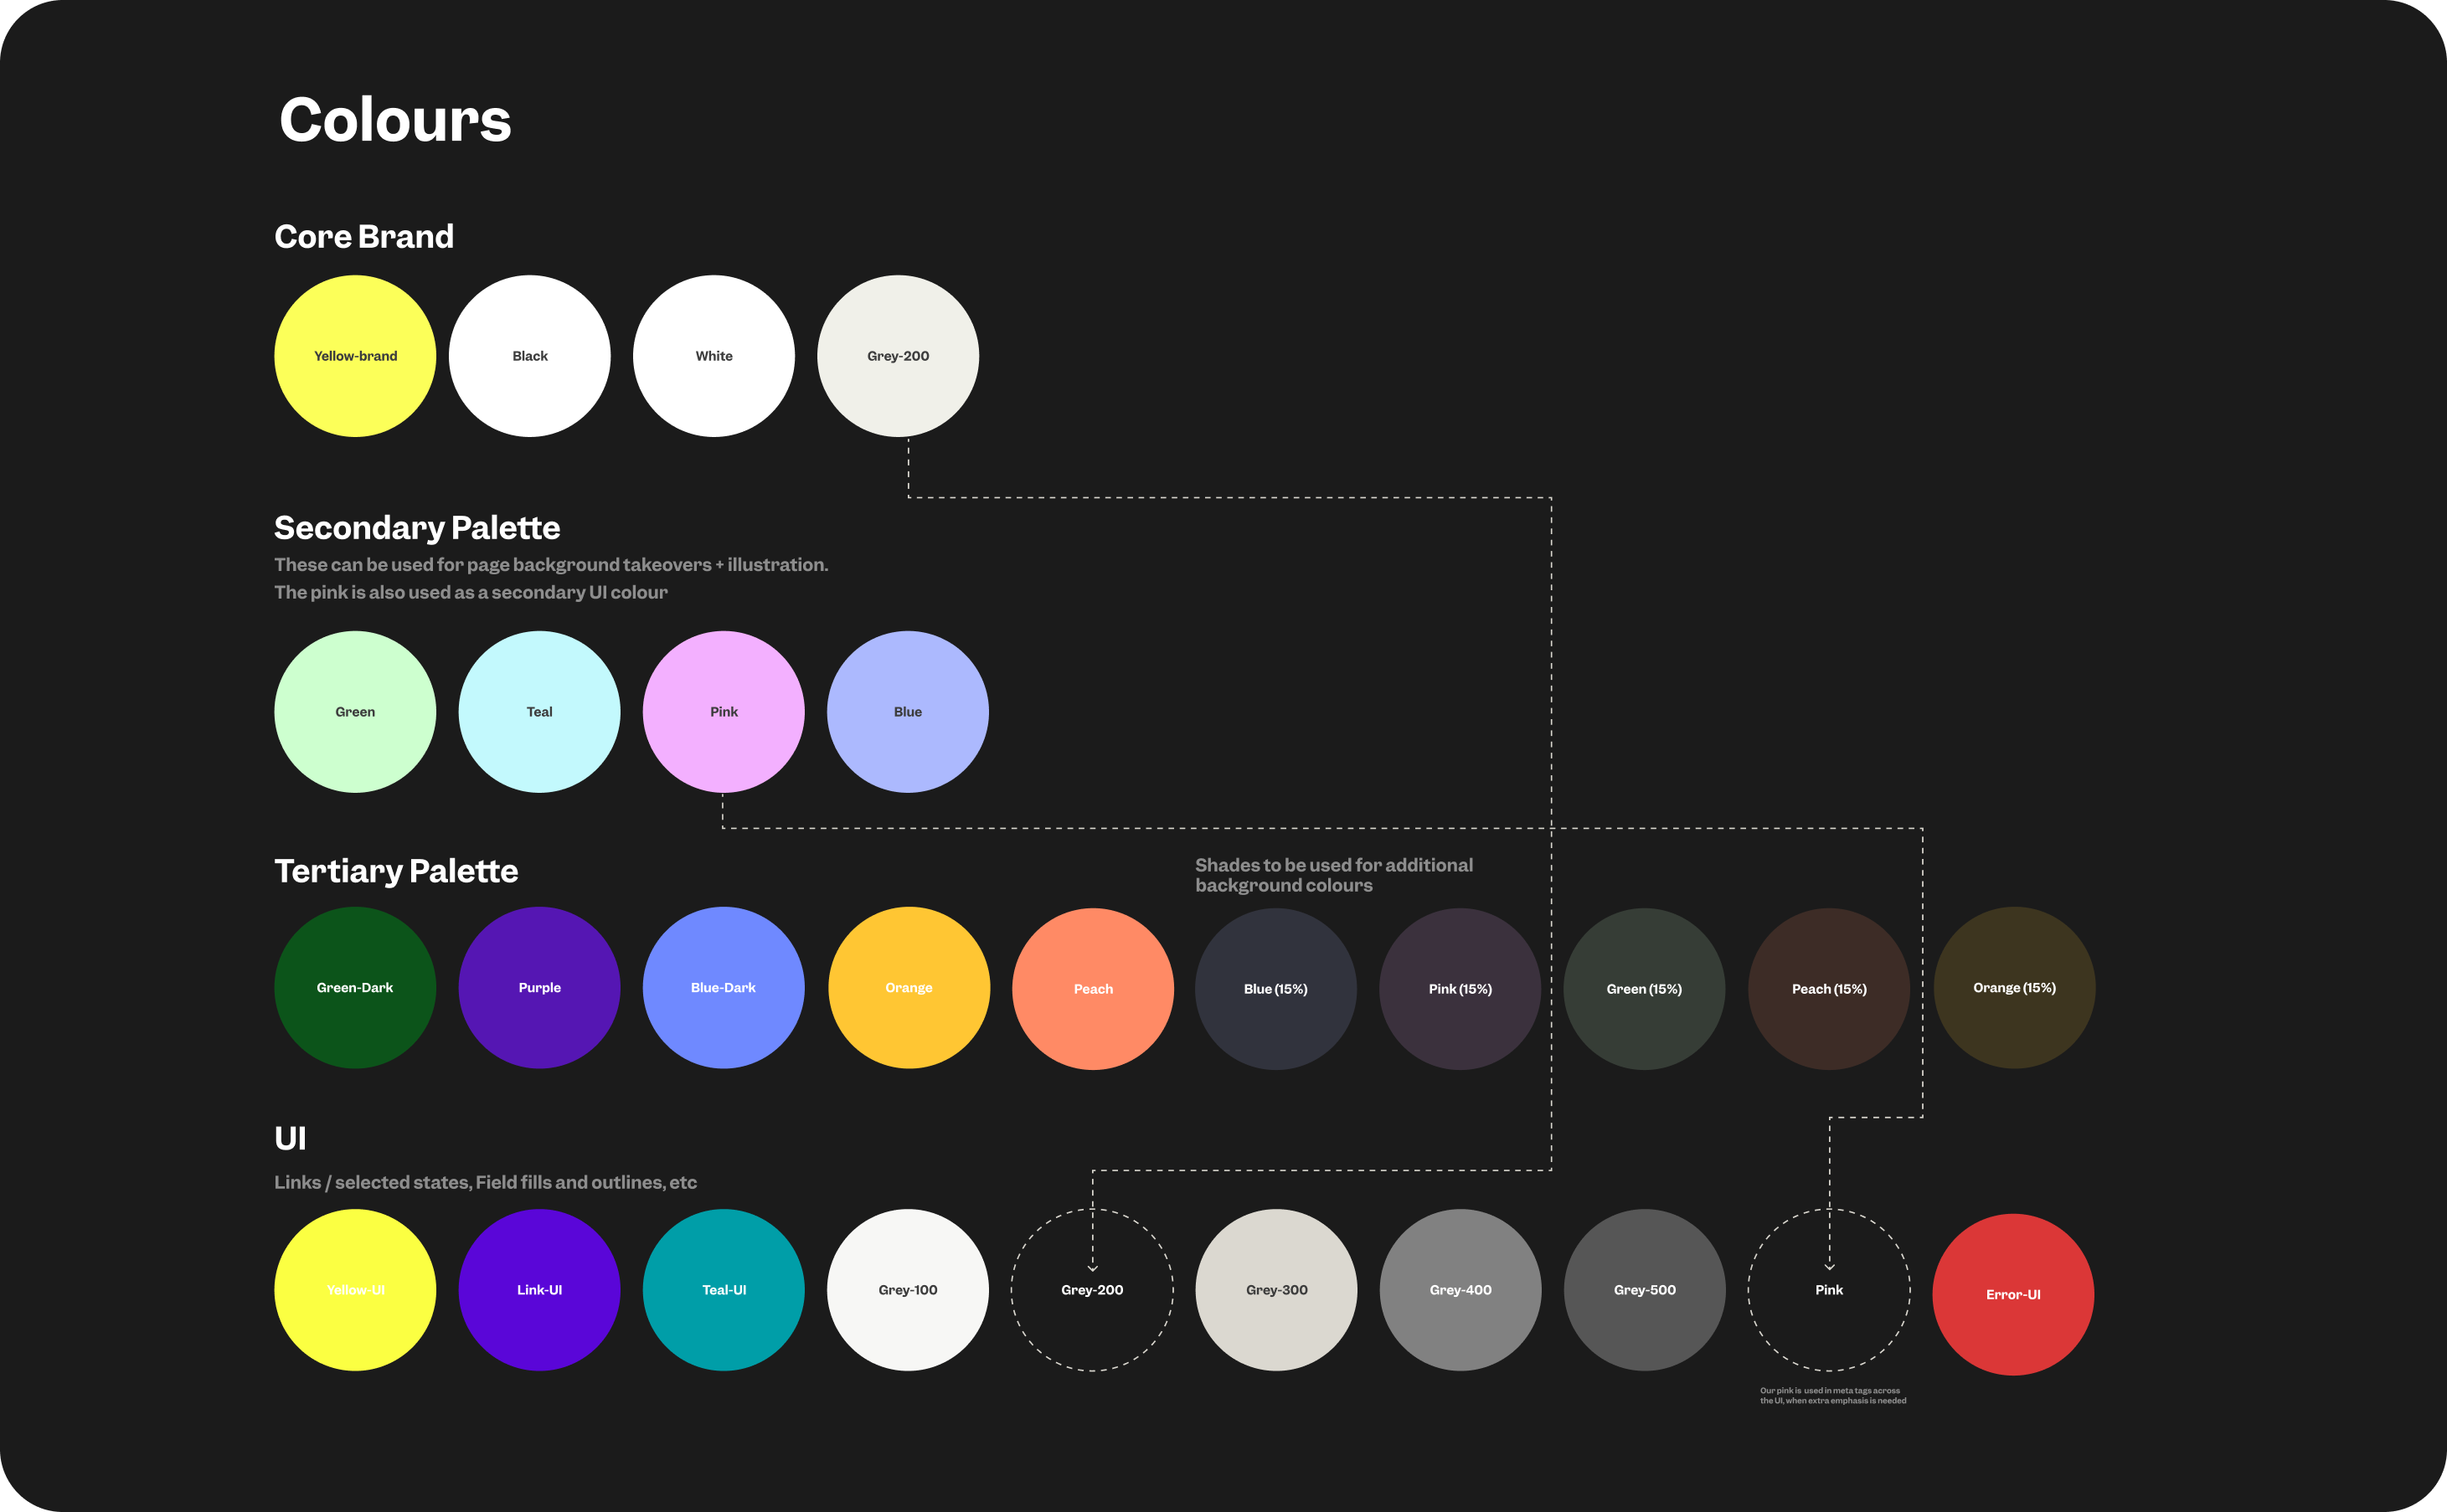This screenshot has width=2447, height=1512.
Task: Select the Black core brand swatch
Action: pyautogui.click(x=530, y=356)
